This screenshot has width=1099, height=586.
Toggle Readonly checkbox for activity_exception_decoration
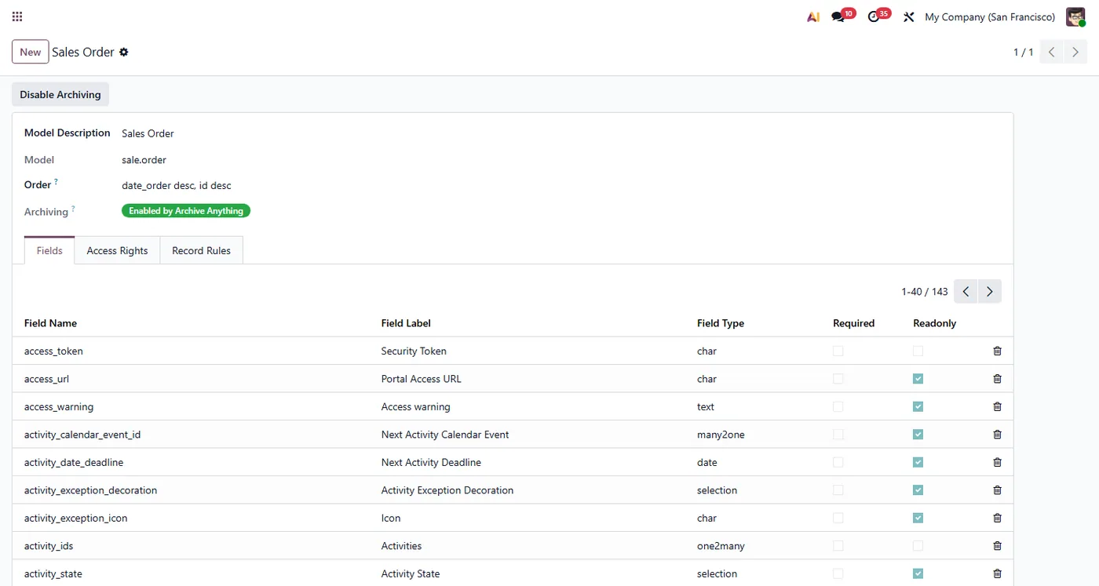[x=918, y=490]
